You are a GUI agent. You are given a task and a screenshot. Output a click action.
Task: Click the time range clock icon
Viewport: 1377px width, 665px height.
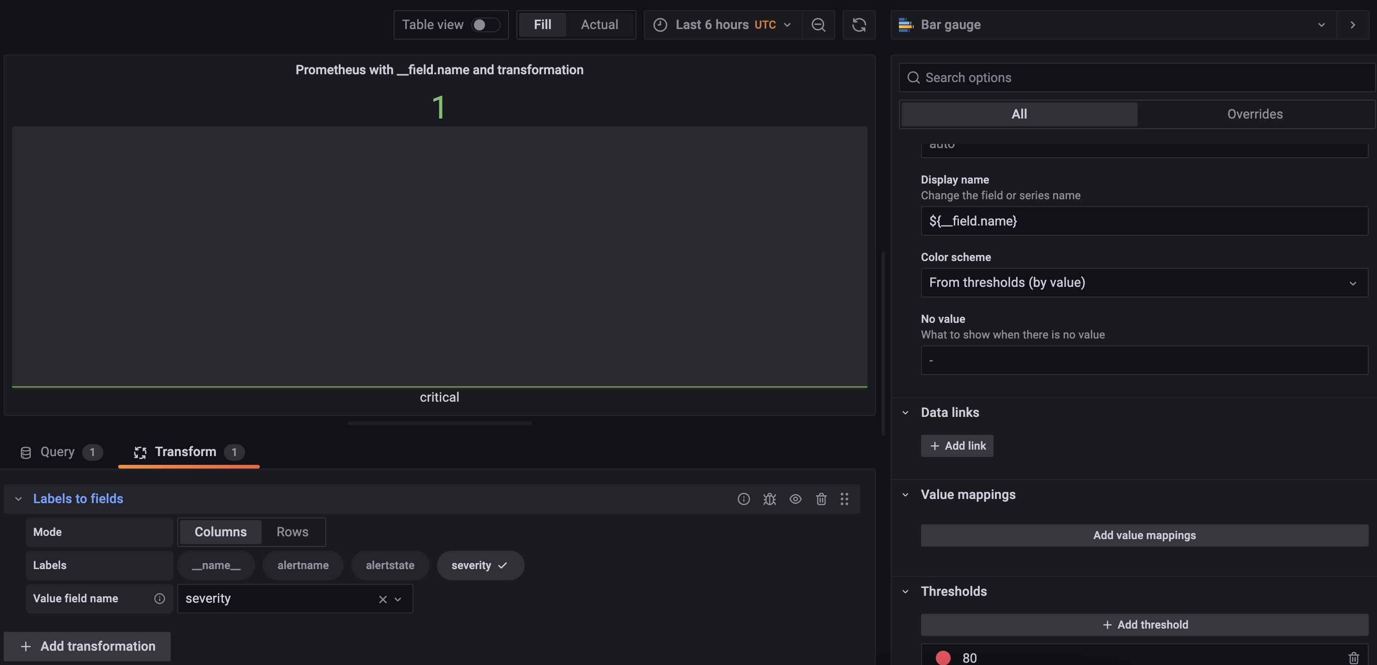[x=660, y=24]
